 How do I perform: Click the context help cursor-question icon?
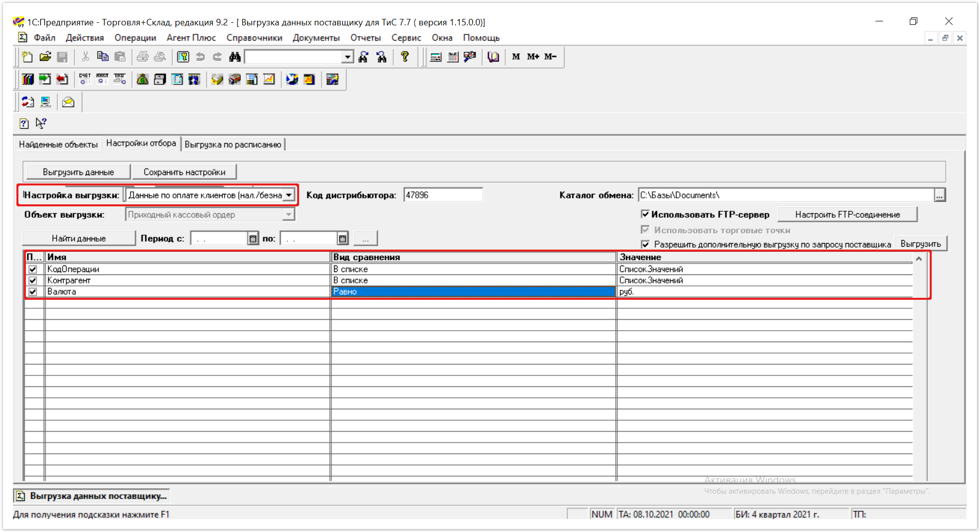click(x=41, y=123)
